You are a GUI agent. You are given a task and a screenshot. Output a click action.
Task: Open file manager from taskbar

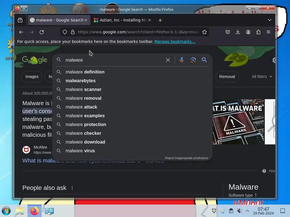tap(20, 211)
